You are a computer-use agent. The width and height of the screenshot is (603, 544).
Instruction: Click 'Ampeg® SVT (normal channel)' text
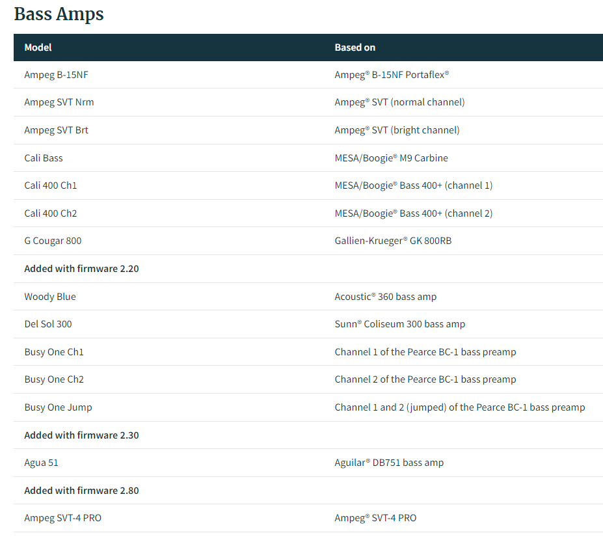coord(399,102)
